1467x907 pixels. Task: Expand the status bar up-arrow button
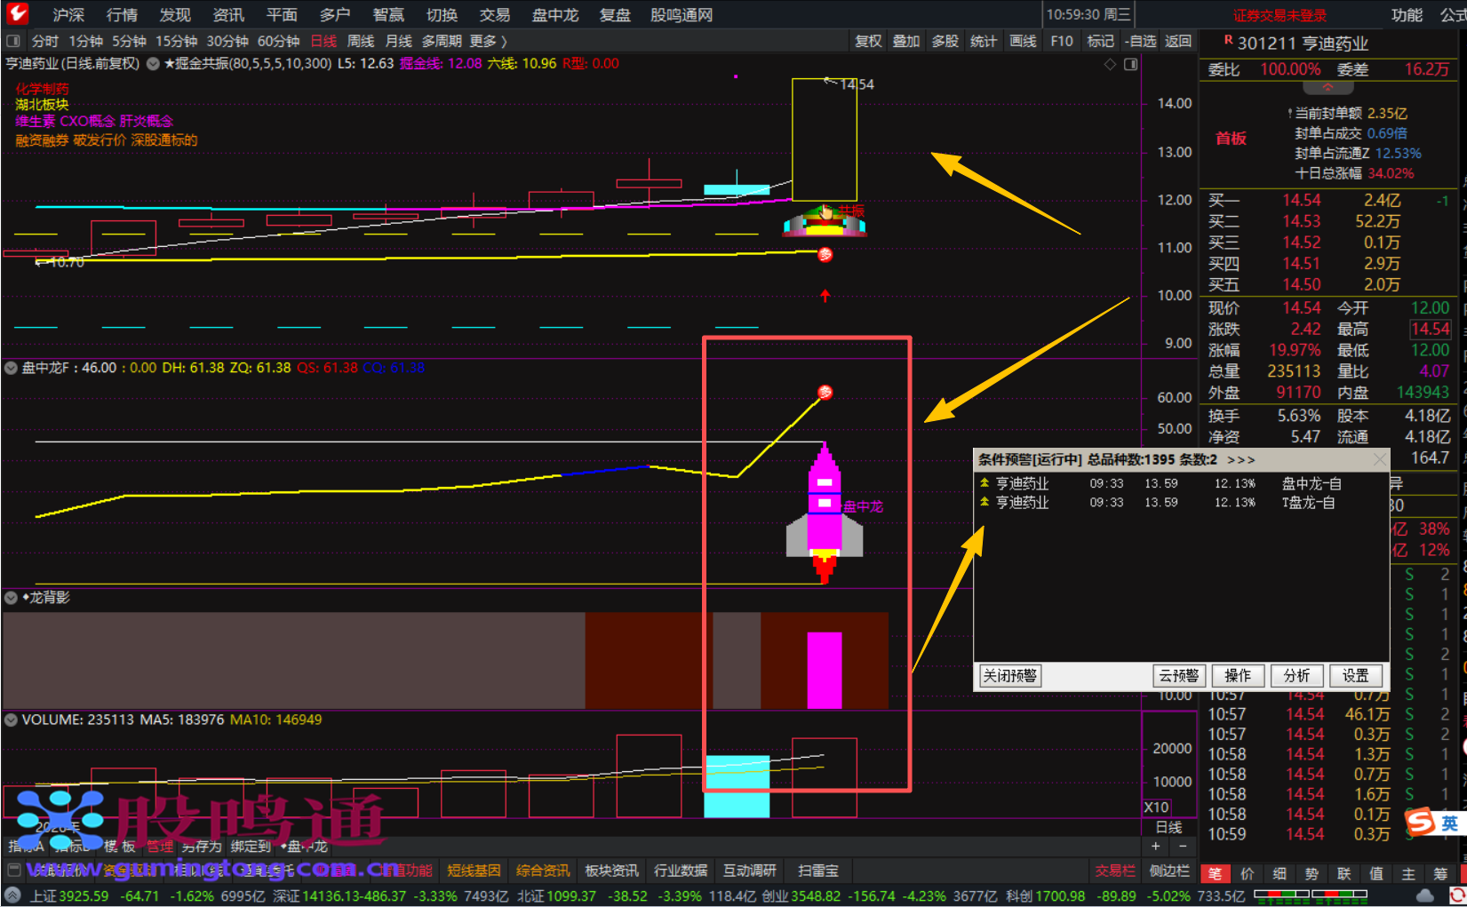12,895
